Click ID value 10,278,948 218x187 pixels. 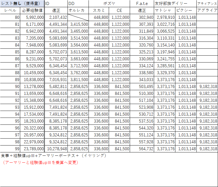pos(56,149)
